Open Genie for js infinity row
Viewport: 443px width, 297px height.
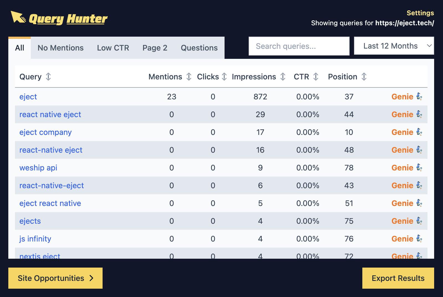406,239
